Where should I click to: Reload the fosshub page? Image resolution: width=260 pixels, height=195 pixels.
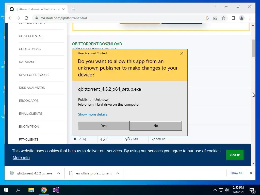26,18
